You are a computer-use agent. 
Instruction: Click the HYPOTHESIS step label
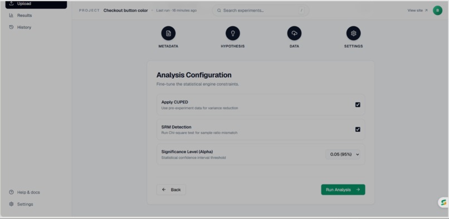pos(233,46)
